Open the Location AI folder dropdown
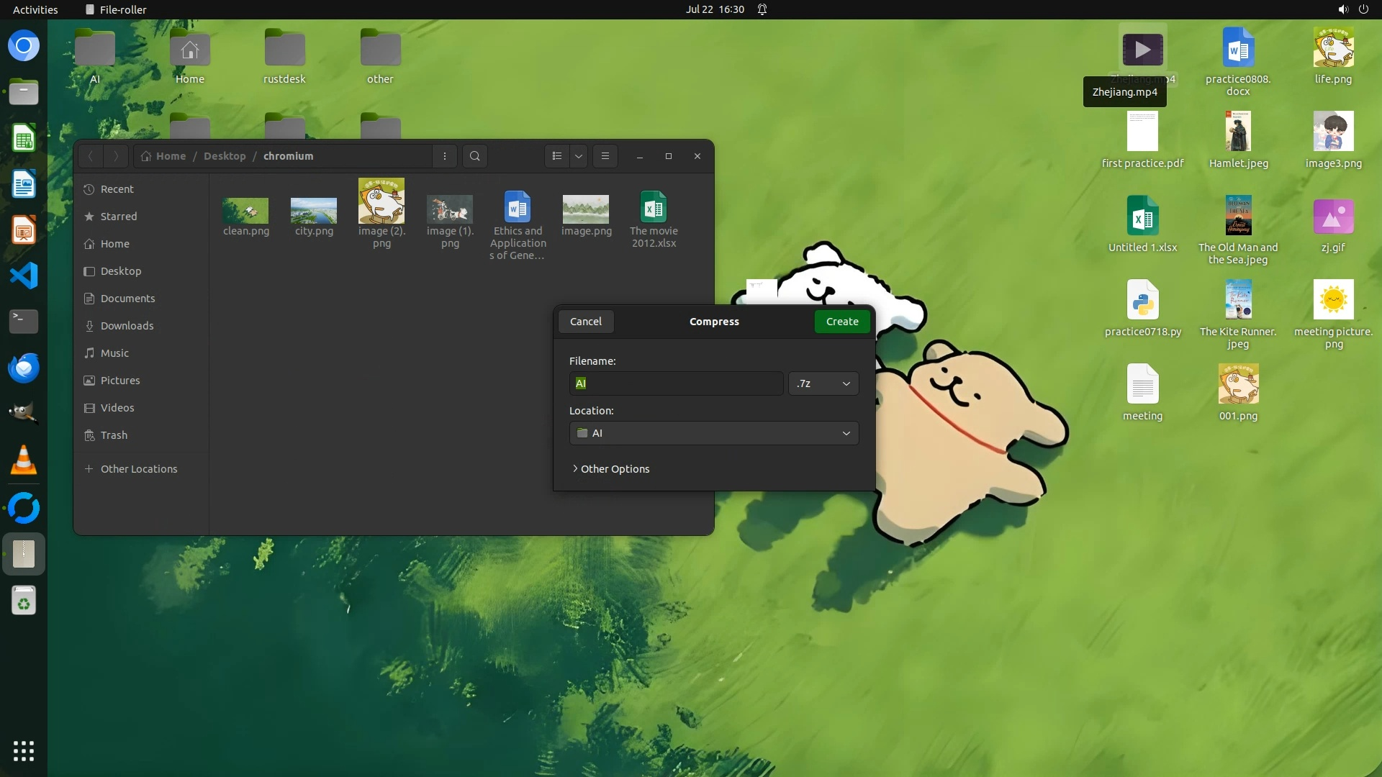Screen dimensions: 1382x777 coord(713,433)
